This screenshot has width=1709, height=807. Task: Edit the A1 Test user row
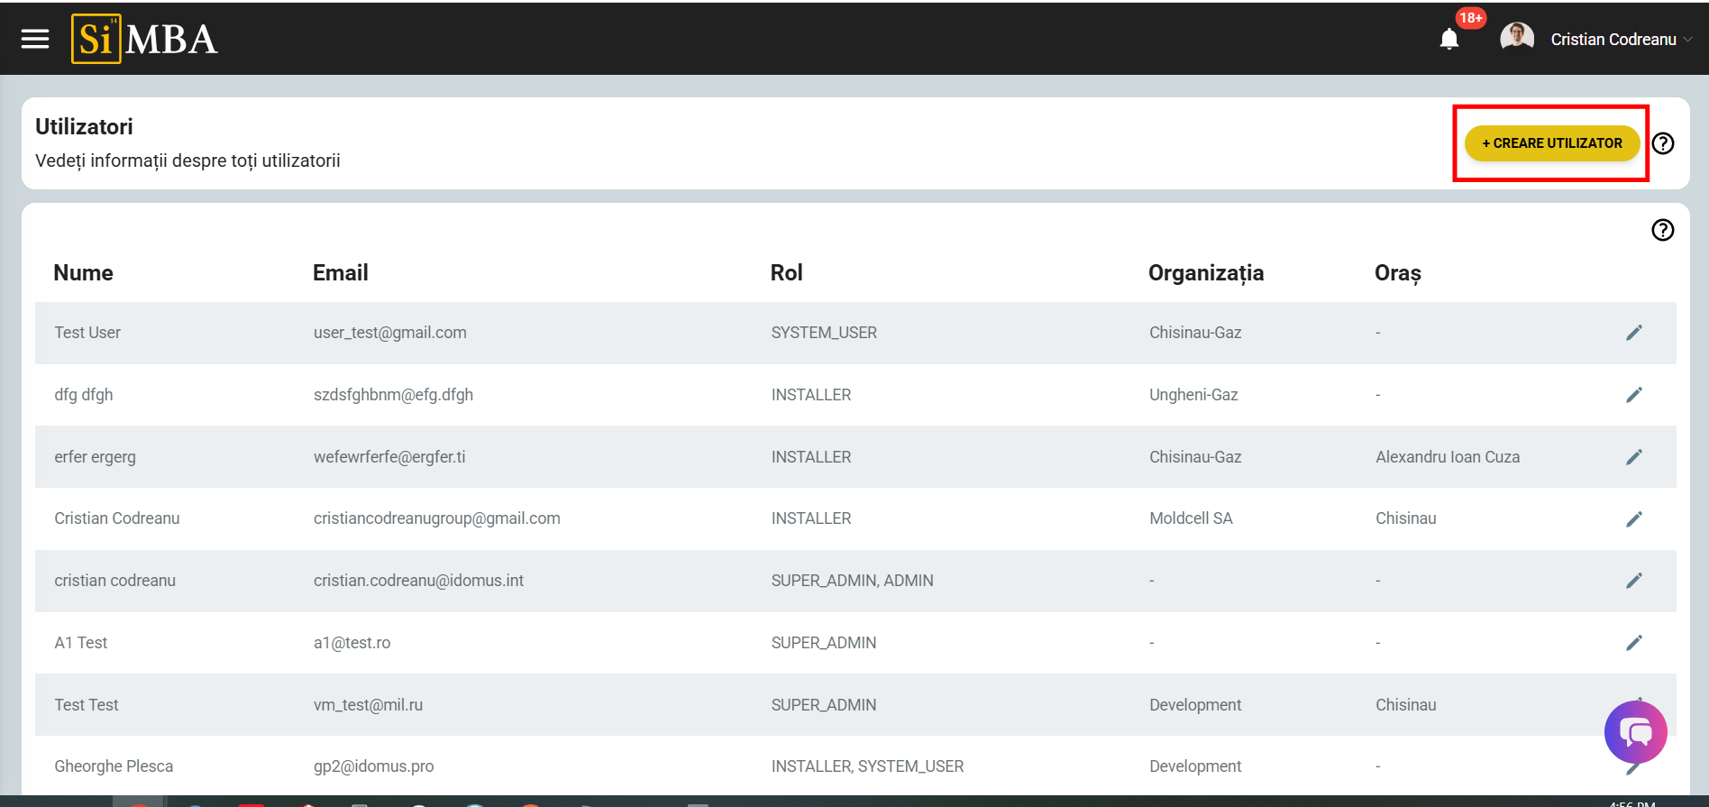click(x=1633, y=643)
